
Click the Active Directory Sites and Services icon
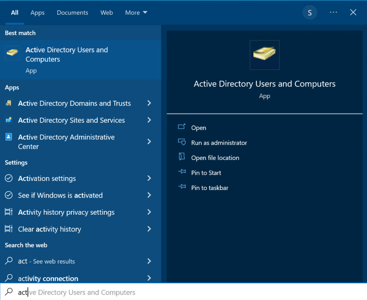[x=8, y=120]
